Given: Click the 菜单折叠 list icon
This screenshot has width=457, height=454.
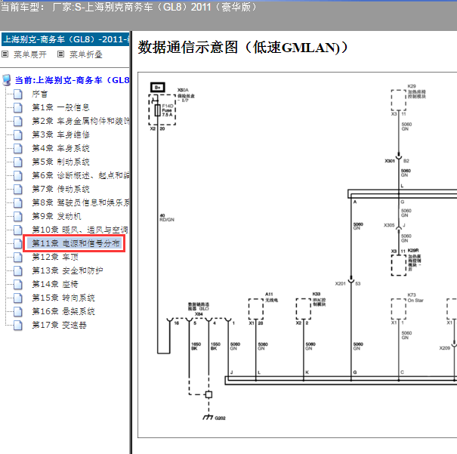Looking at the screenshot, I should coord(60,54).
